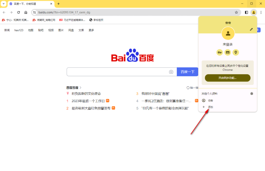The image size is (265, 171).
Task: Open hot search 担负起新的文化使命
Action: tap(86, 94)
